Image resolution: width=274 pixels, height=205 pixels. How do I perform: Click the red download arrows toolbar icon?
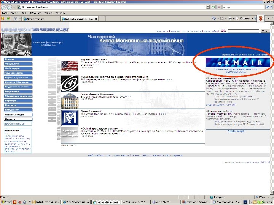261,18
